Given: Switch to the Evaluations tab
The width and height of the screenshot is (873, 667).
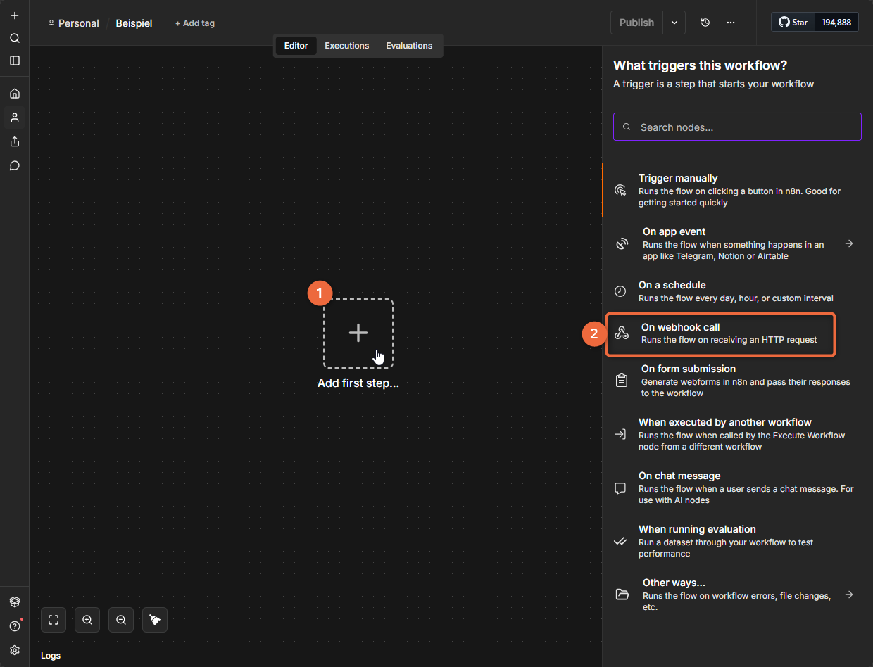Looking at the screenshot, I should click(x=409, y=46).
